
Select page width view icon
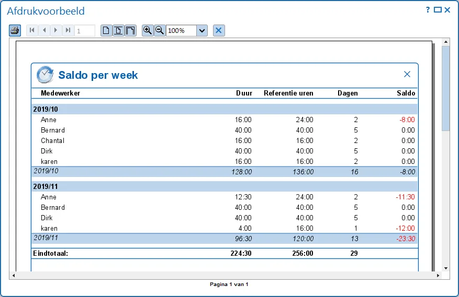tap(118, 30)
